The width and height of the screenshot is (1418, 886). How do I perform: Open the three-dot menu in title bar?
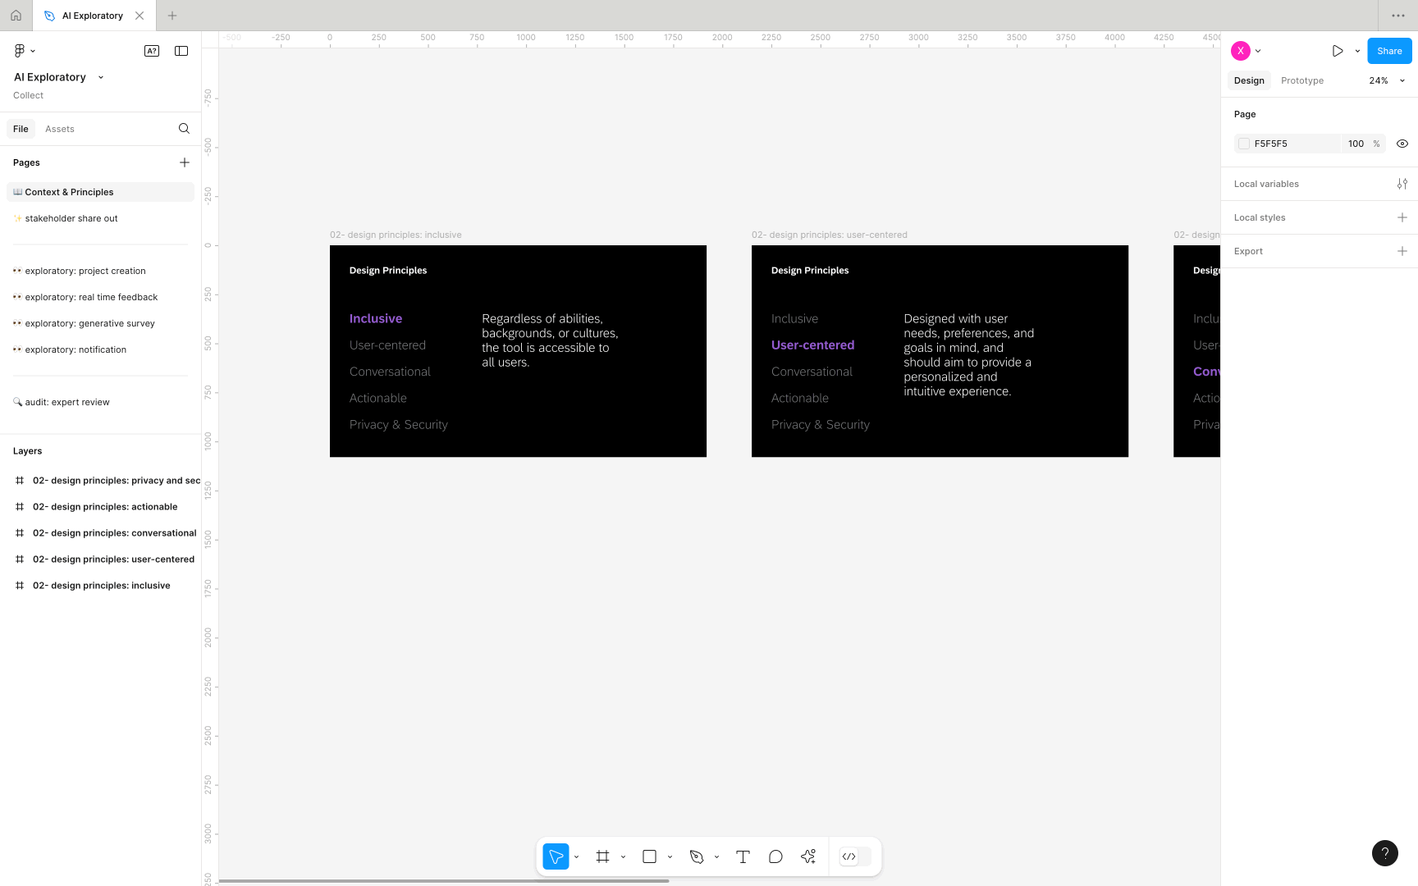(x=1398, y=16)
